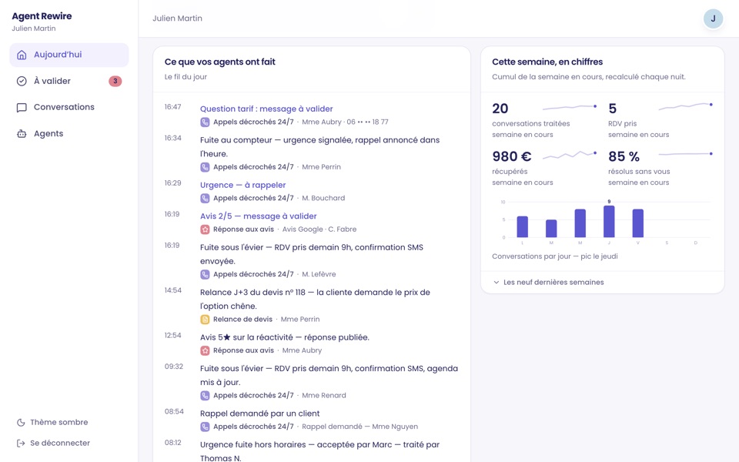The width and height of the screenshot is (739, 462).
Task: Go to the À valider section
Action: pyautogui.click(x=69, y=81)
